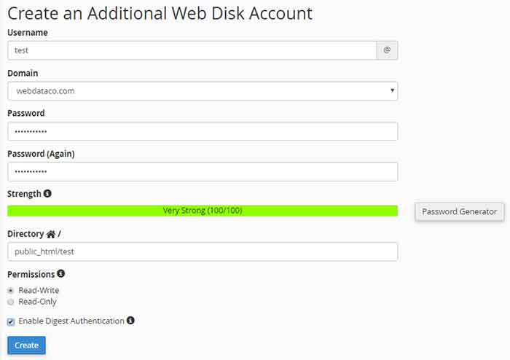The width and height of the screenshot is (510, 360).
Task: Toggle Enable Digest Authentication checkbox
Action: [x=11, y=322]
